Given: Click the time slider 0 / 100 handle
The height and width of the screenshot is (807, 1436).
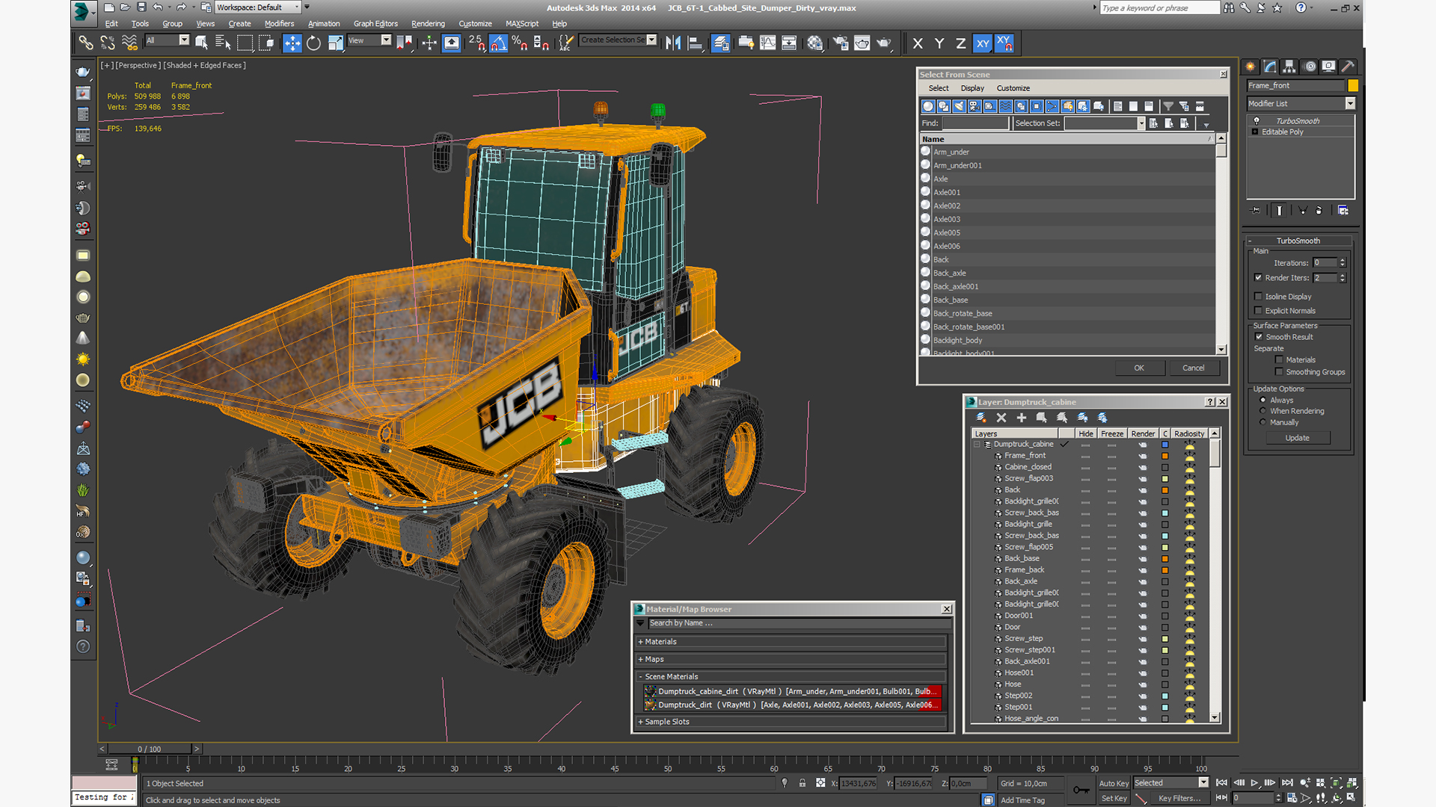Looking at the screenshot, I should [x=150, y=749].
